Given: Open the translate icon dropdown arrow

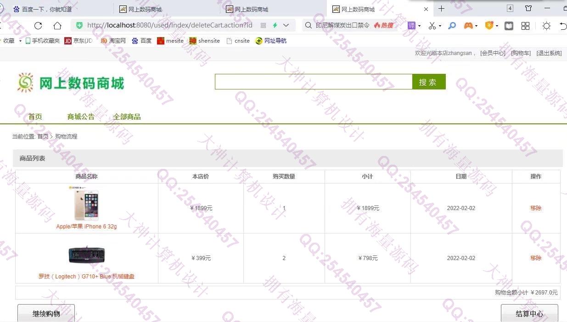Looking at the screenshot, I should click(x=419, y=26).
